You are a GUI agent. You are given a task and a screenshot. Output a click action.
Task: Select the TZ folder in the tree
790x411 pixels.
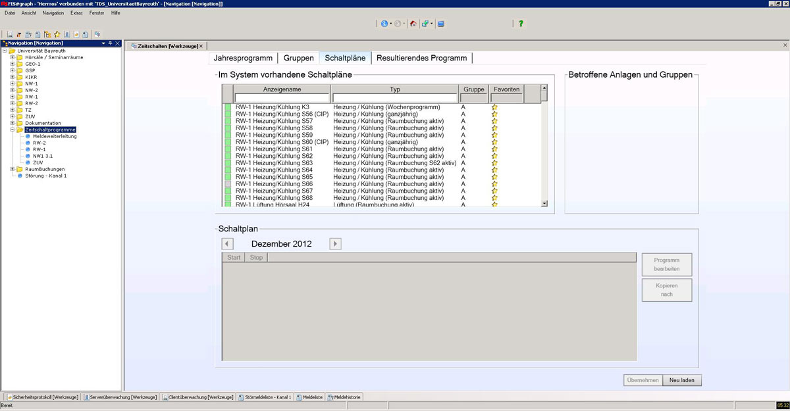click(x=28, y=110)
